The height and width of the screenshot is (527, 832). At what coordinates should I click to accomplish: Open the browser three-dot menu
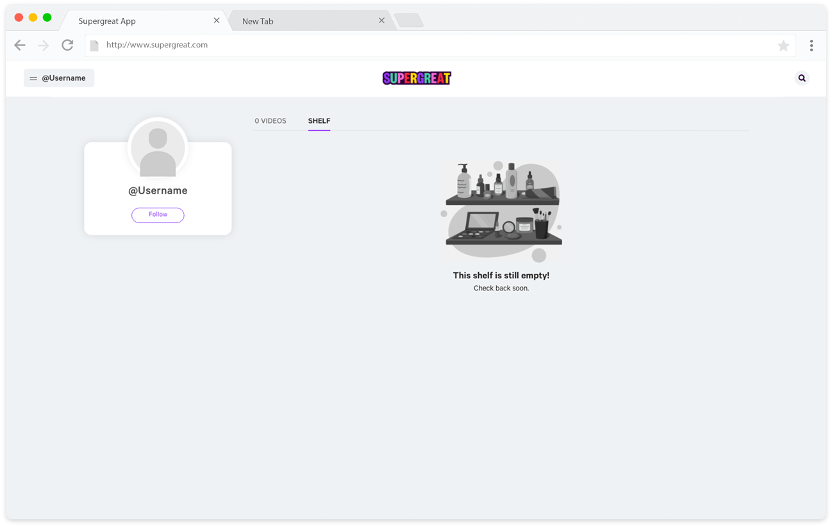coord(811,45)
